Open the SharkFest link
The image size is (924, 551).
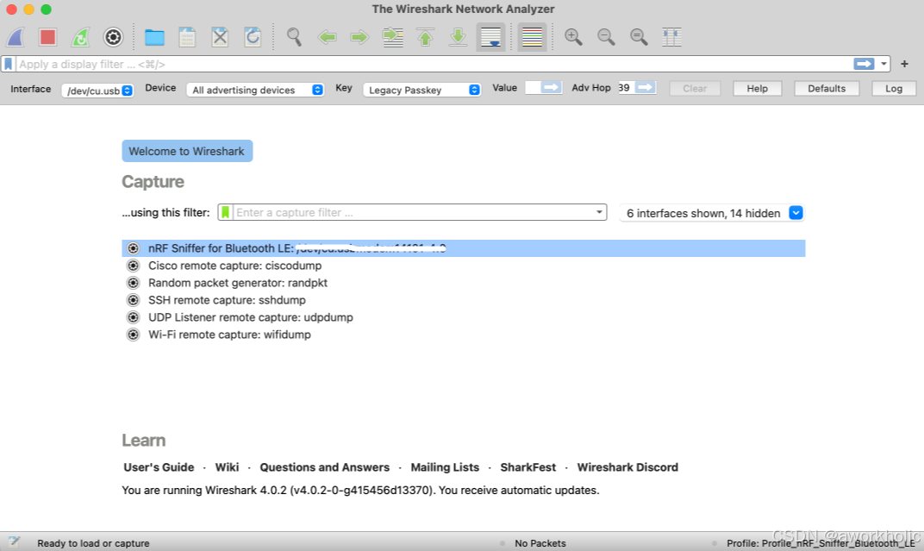coord(528,467)
